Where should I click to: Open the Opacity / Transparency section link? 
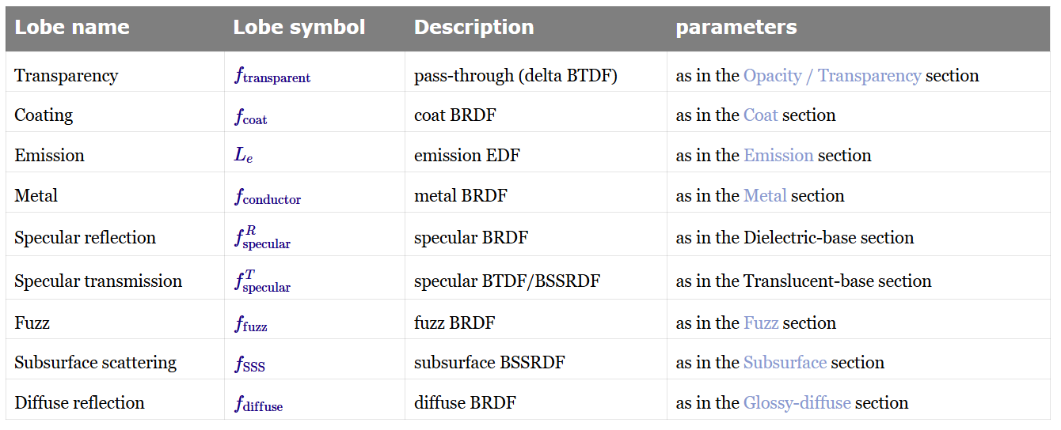tap(831, 76)
